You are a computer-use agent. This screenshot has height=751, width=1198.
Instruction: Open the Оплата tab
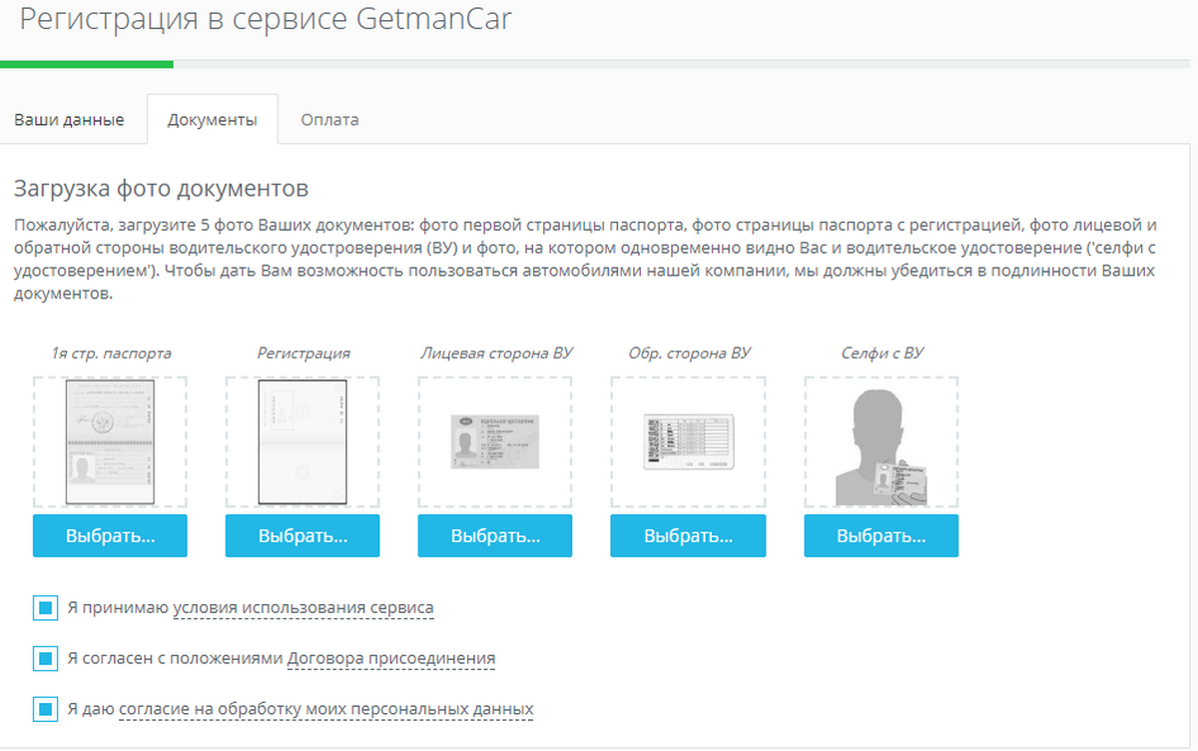(x=329, y=120)
